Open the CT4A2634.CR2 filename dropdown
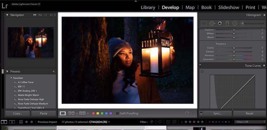Screen dimensions: 267x130 point(109,122)
